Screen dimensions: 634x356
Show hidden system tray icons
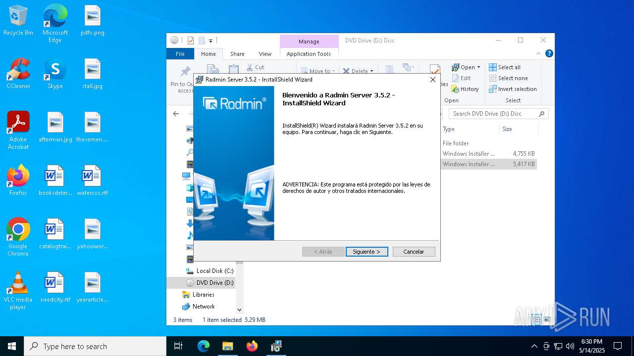tap(534, 346)
